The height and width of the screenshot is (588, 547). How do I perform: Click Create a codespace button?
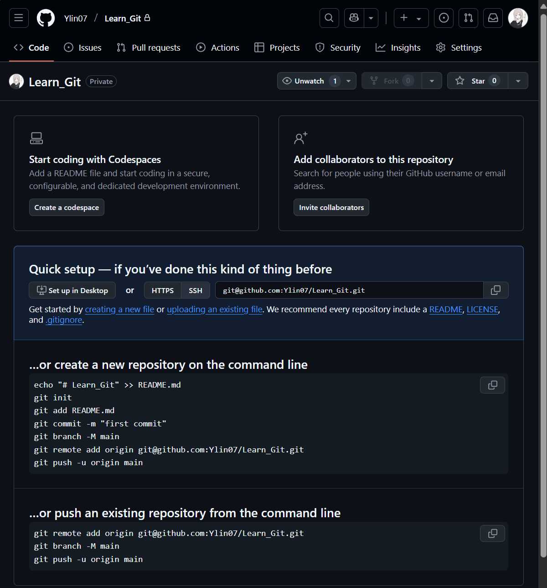[x=67, y=207]
